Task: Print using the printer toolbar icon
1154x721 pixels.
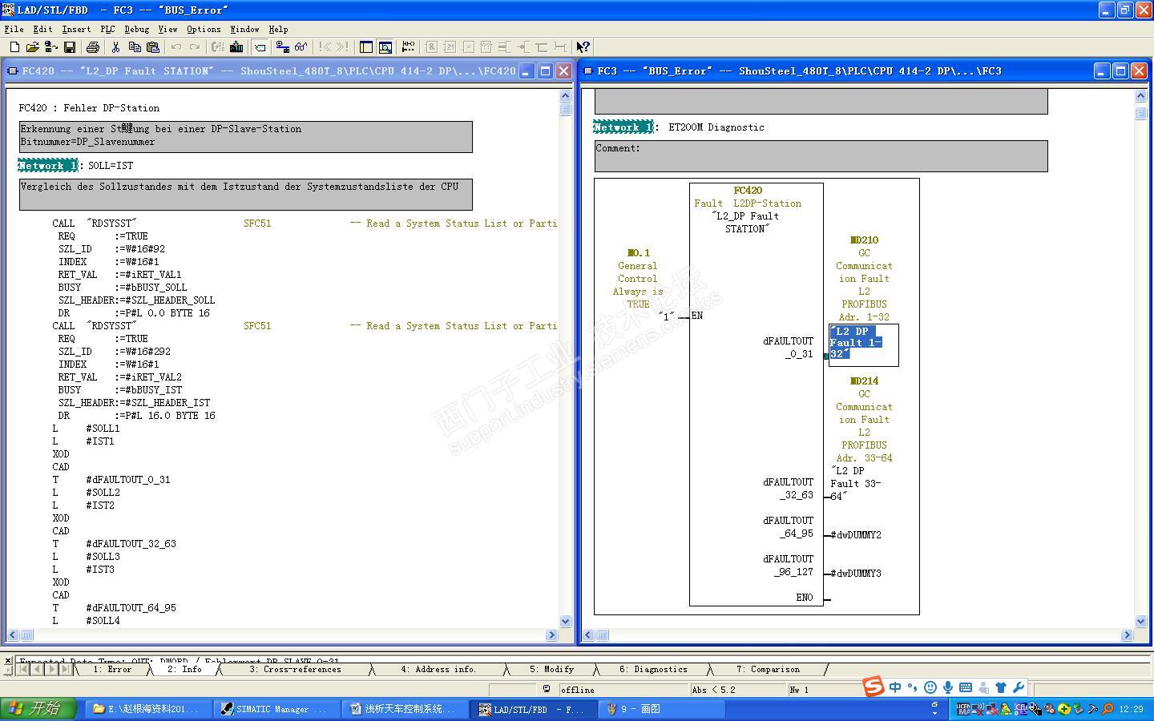Action: 93,47
